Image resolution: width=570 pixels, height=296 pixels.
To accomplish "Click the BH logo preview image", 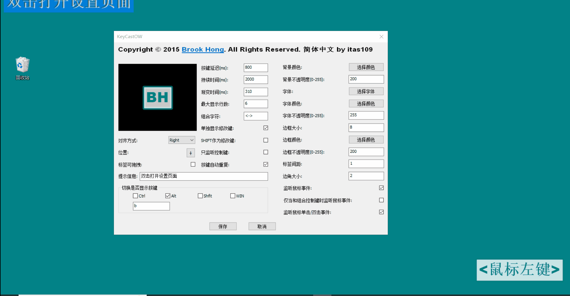I will tap(157, 97).
